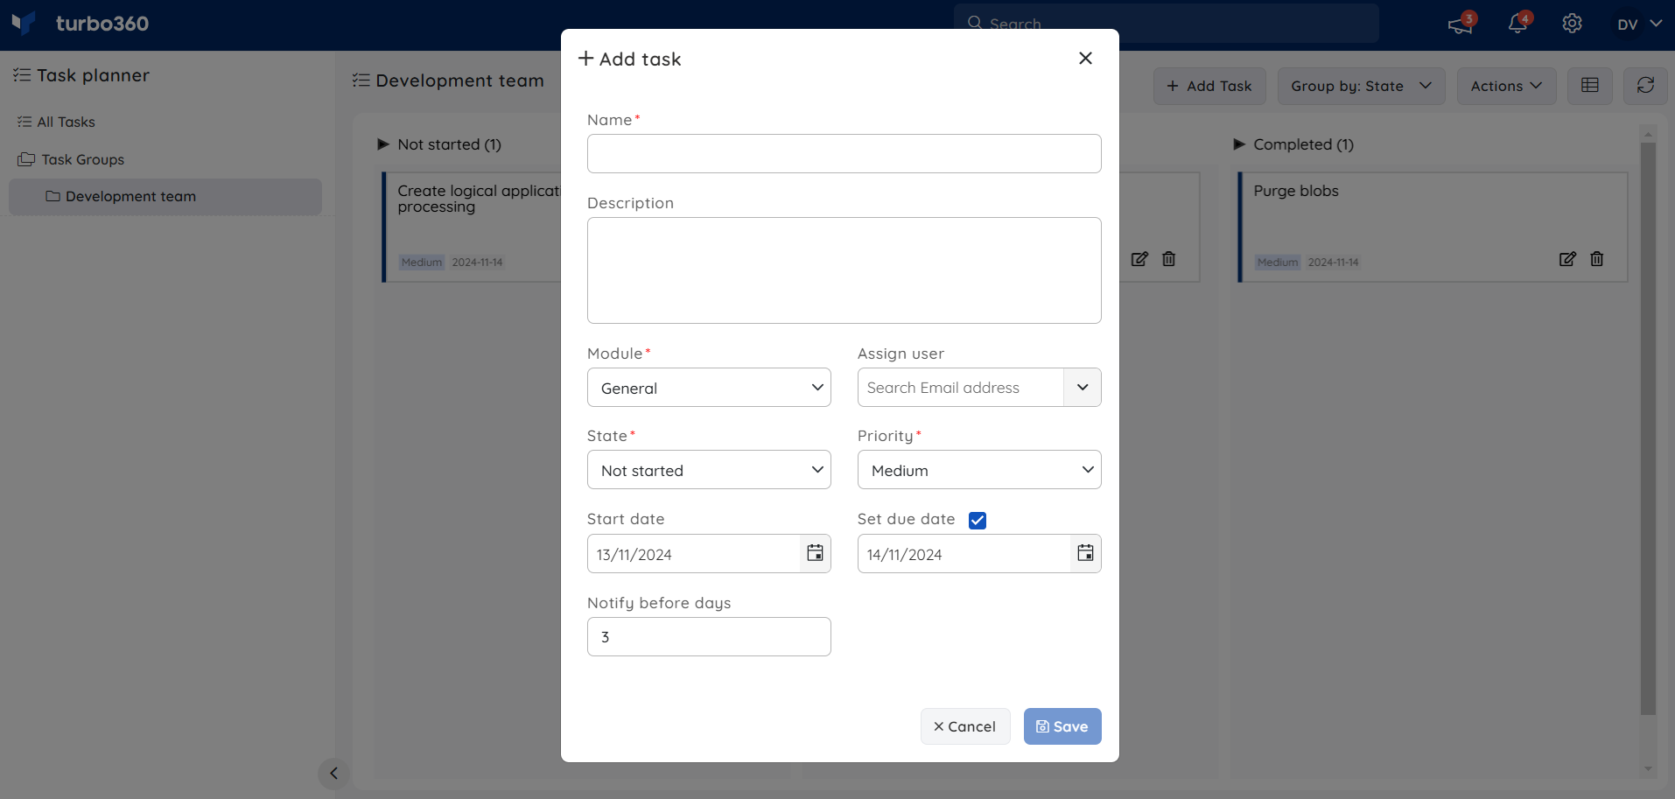1675x799 pixels.
Task: Toggle the Set due date checkbox
Action: pos(978,521)
